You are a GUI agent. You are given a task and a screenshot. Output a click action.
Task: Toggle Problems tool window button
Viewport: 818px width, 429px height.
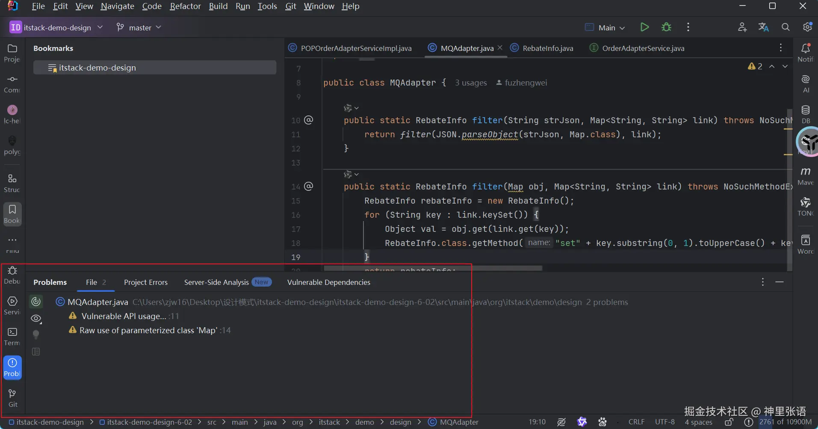tap(12, 367)
